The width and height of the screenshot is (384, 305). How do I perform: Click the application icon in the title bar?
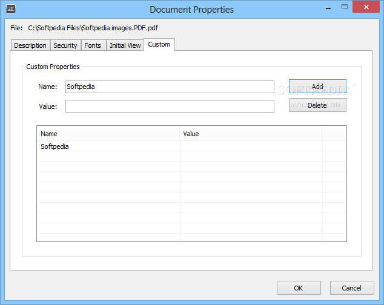coord(11,9)
